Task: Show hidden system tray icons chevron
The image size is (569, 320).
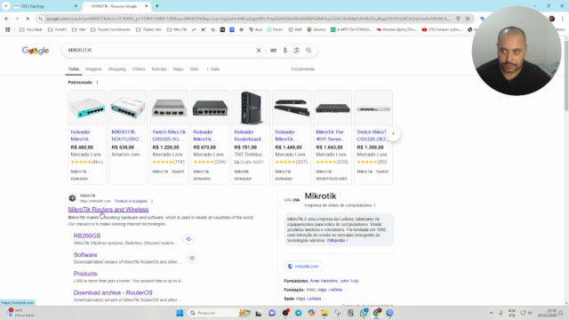Action: [492, 313]
